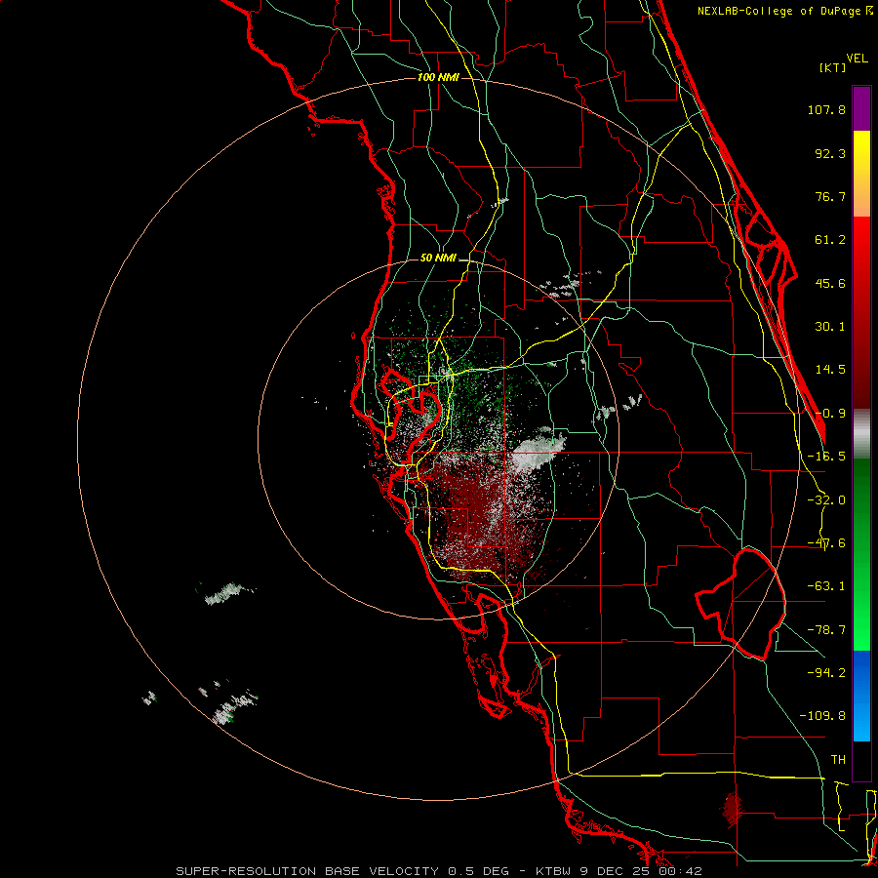Select the 76.7 legend value
Viewport: 878px width, 878px height.
830,196
